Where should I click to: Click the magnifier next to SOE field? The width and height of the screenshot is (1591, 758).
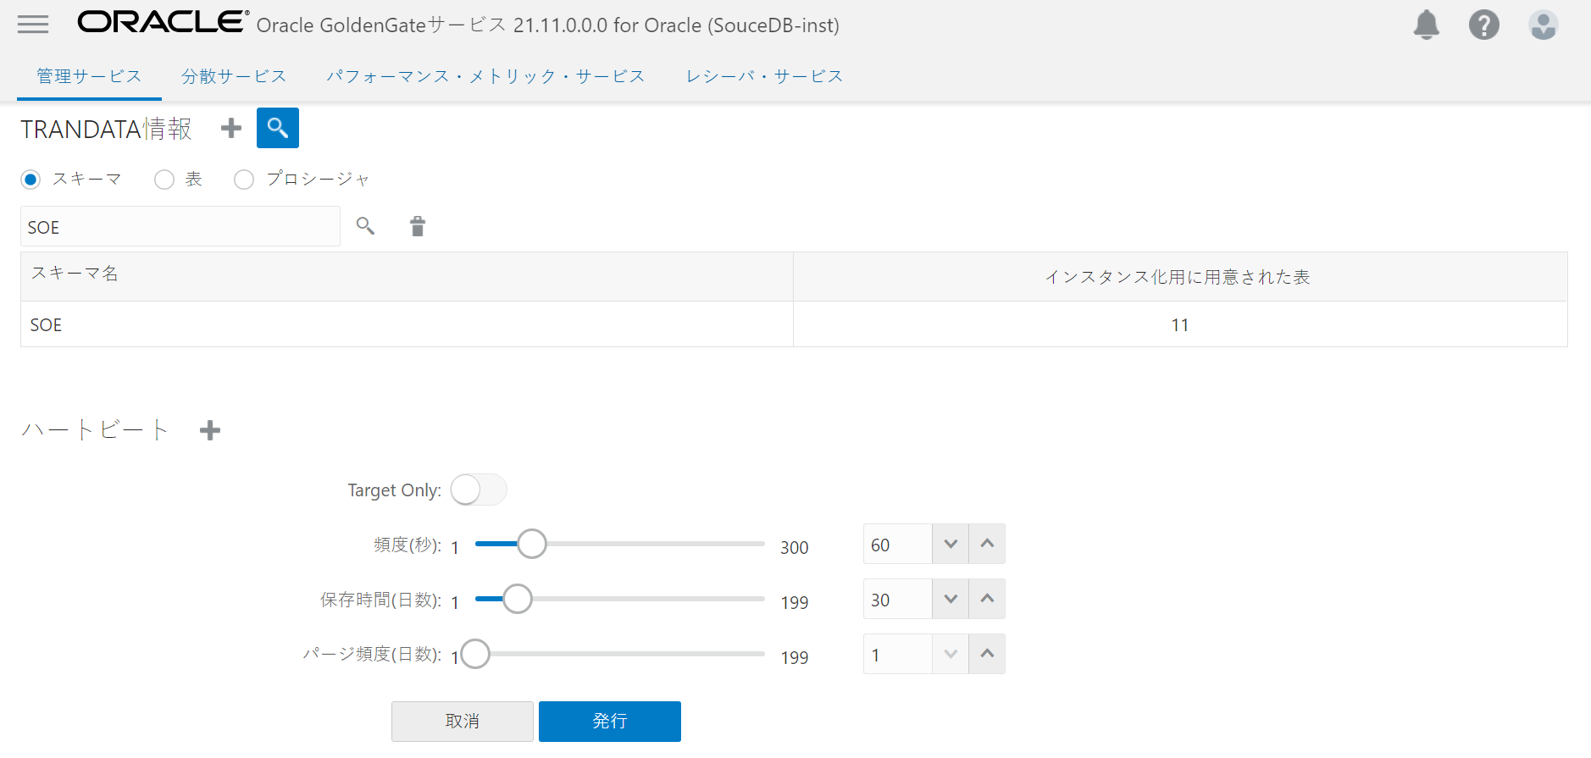(x=365, y=226)
